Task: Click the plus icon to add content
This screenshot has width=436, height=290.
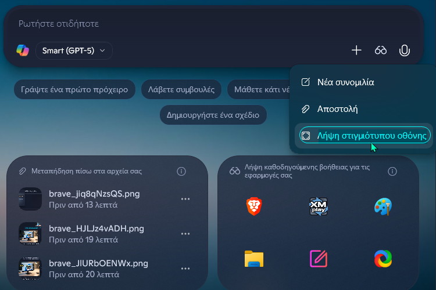Action: coord(356,50)
